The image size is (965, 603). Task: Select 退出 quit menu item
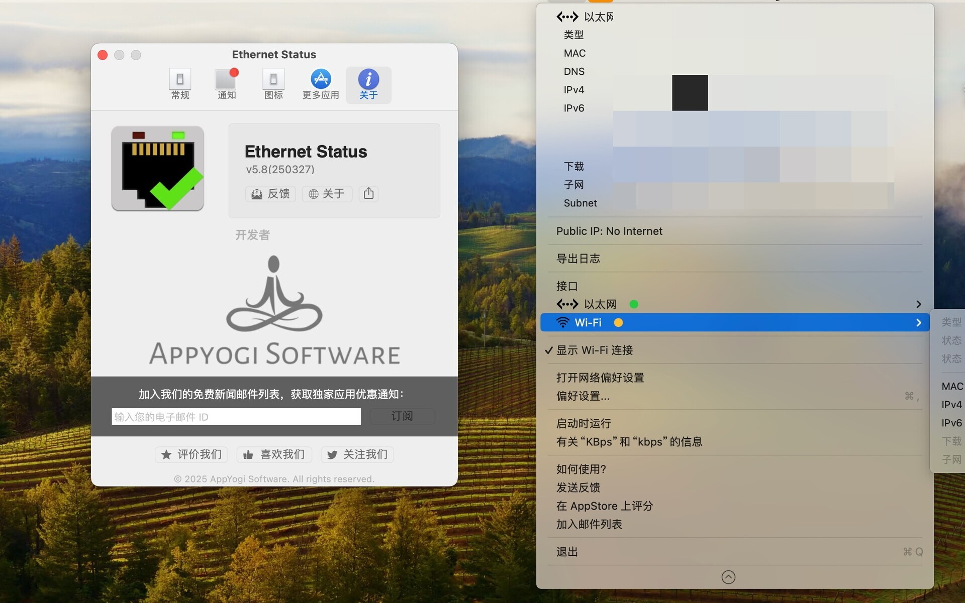(735, 551)
